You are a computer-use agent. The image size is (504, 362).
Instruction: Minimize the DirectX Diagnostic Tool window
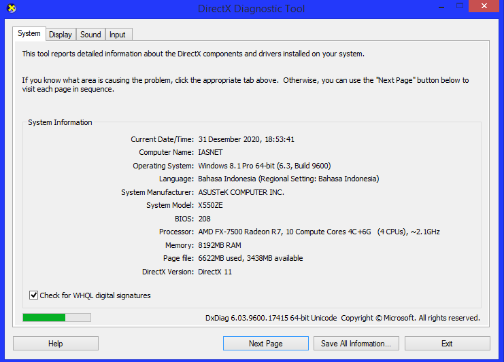tap(441, 6)
